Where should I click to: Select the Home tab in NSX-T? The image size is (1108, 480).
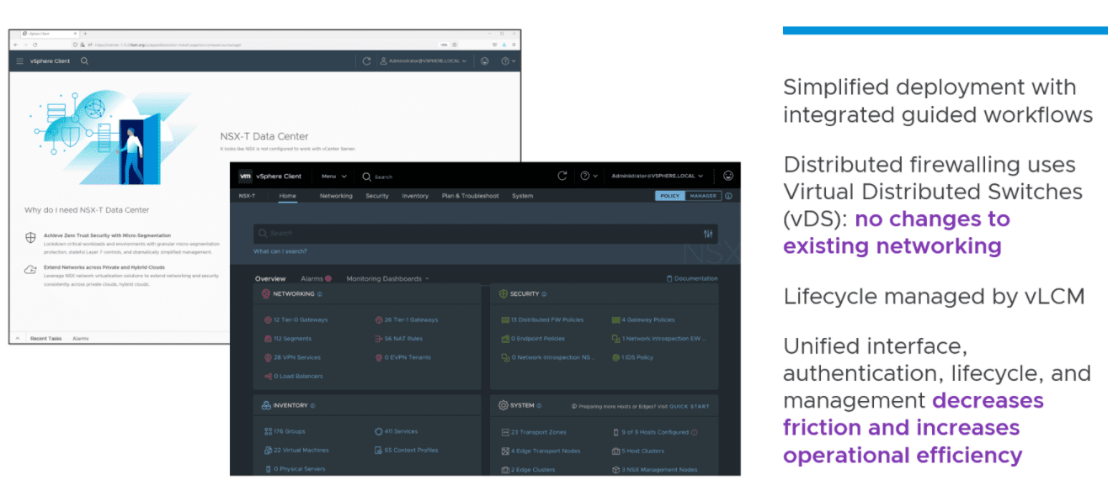click(287, 196)
